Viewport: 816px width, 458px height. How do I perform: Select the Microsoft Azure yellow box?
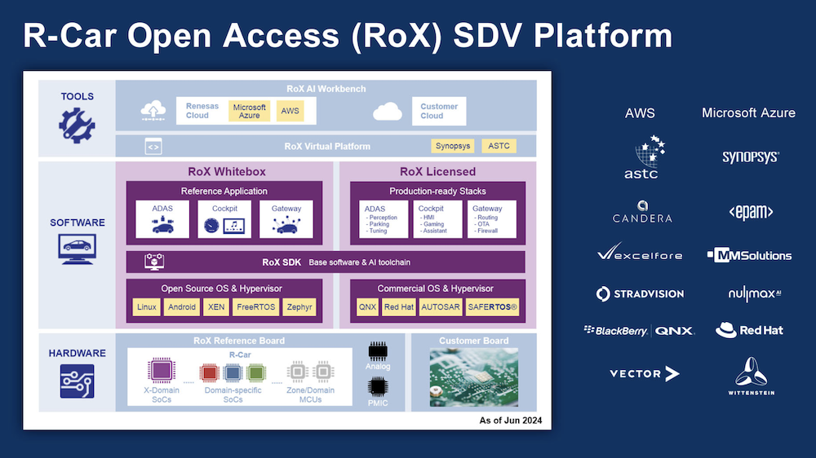point(249,112)
